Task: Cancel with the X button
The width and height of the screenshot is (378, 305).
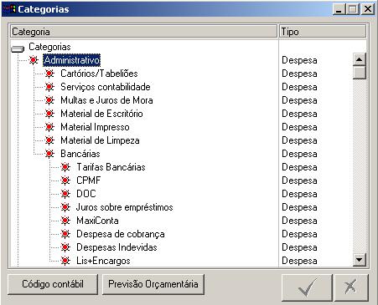Action: (x=351, y=287)
